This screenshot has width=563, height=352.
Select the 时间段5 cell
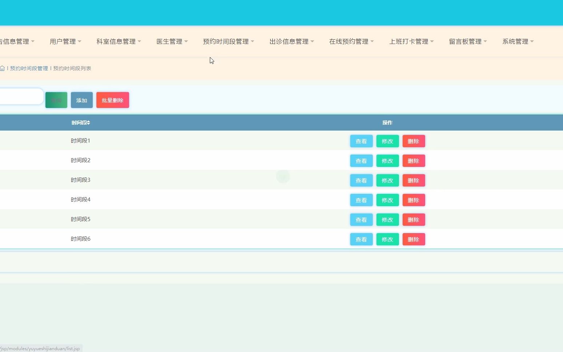81,219
